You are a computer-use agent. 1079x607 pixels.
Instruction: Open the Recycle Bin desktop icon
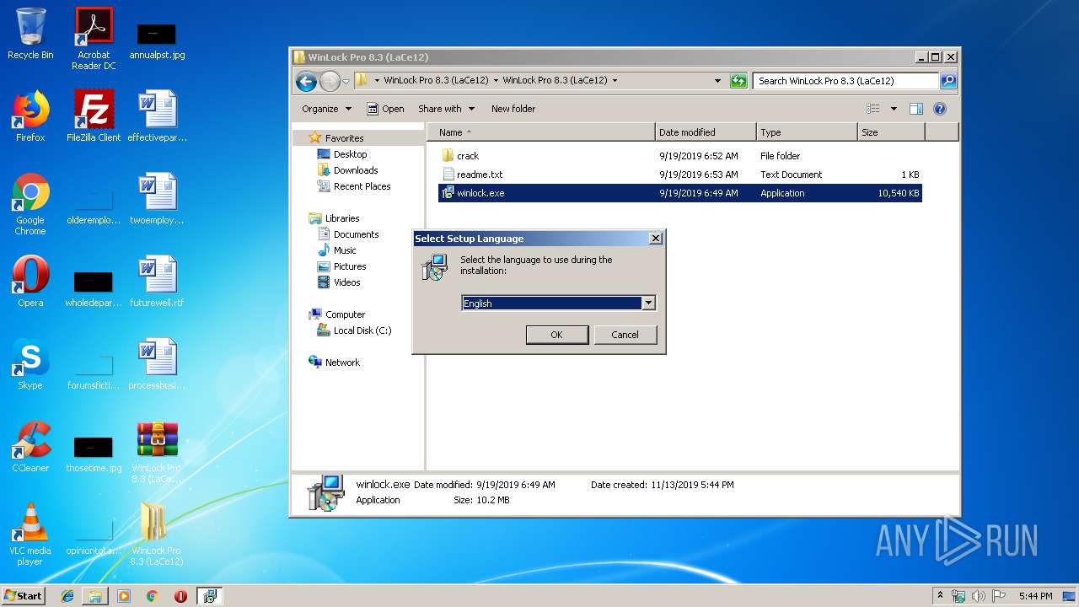click(30, 34)
